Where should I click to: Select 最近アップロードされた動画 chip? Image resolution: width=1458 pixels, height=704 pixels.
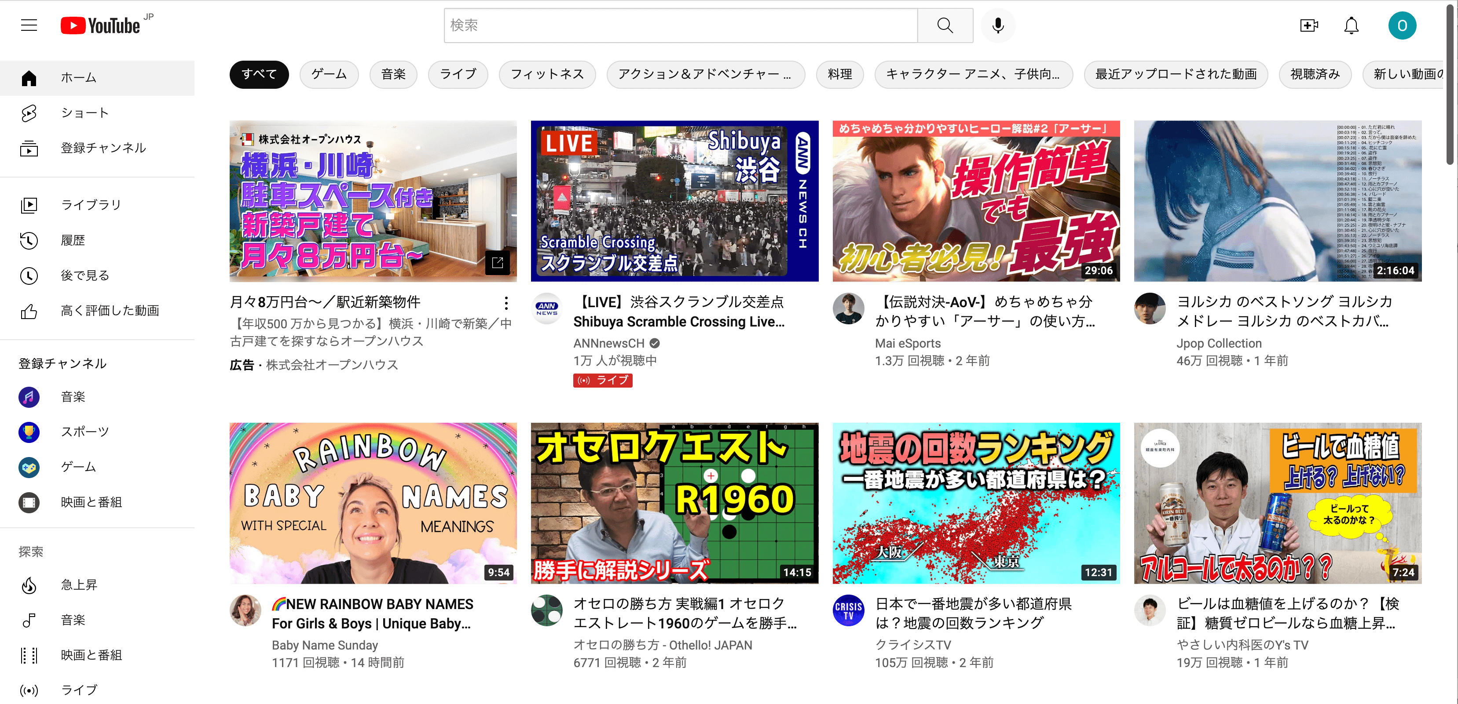click(1175, 74)
